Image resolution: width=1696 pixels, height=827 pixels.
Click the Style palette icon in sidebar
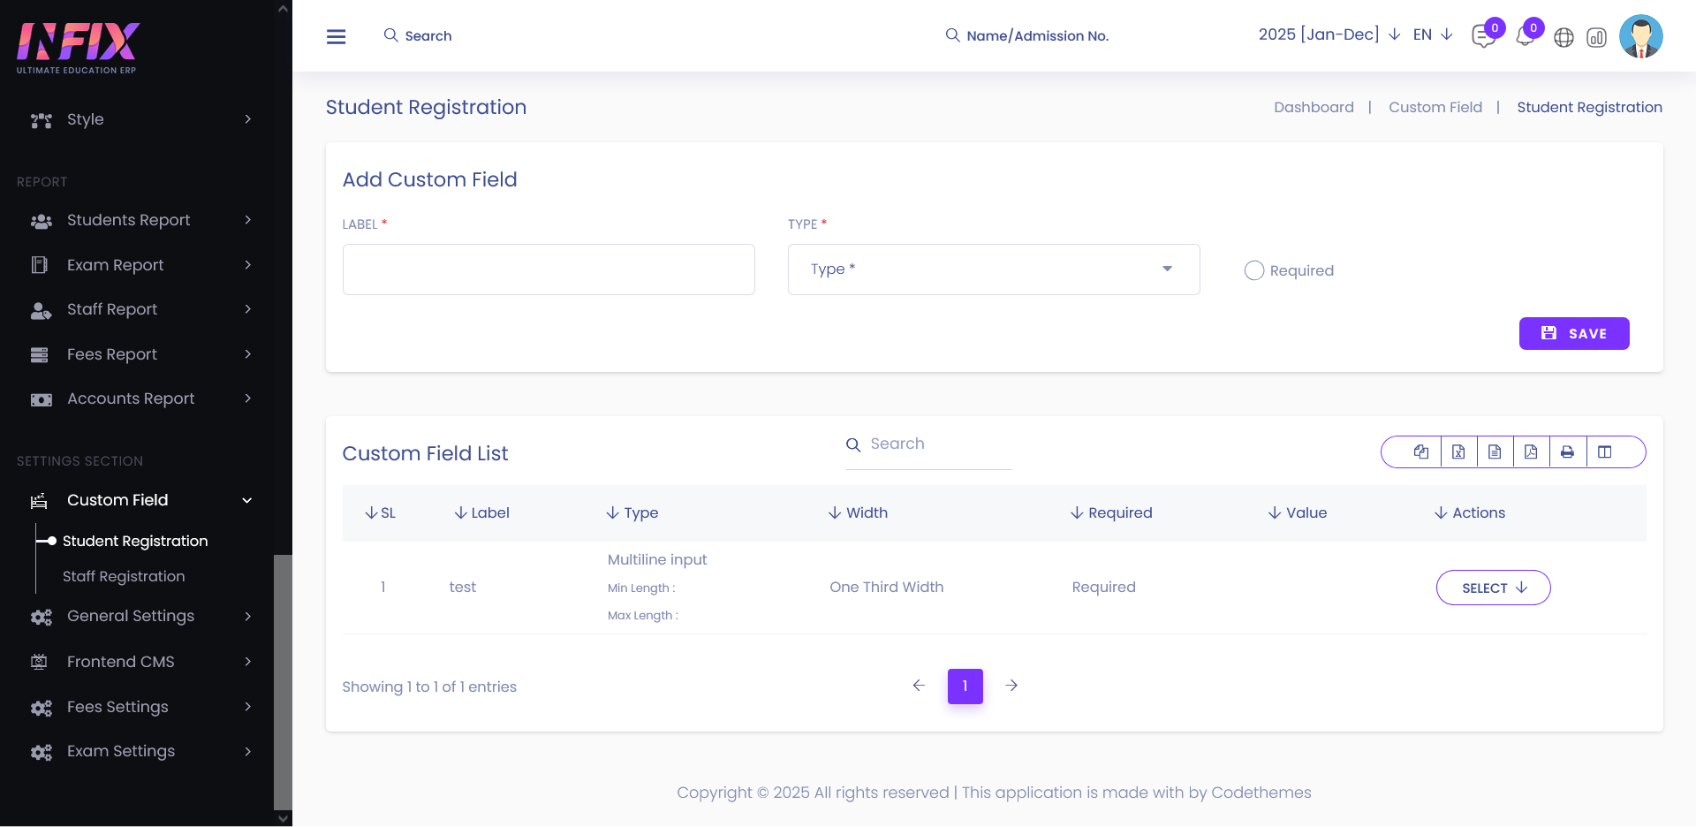pyautogui.click(x=41, y=120)
